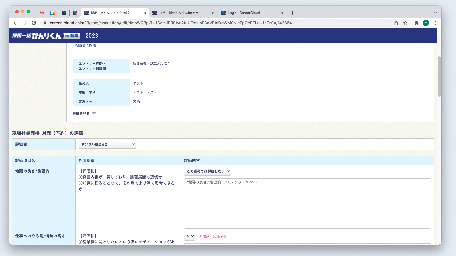Screen dimensions: 456x256
Task: Open the score dropdown showing 4
Action: tap(190, 236)
